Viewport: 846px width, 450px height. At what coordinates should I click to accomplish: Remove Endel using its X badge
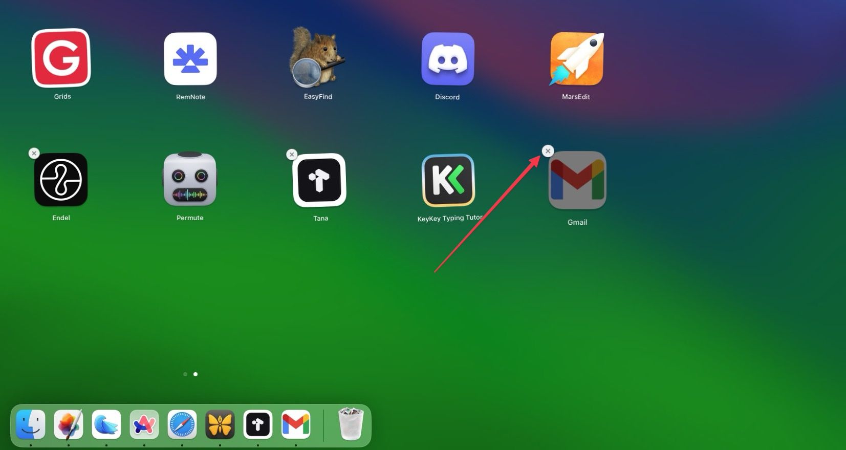point(34,153)
